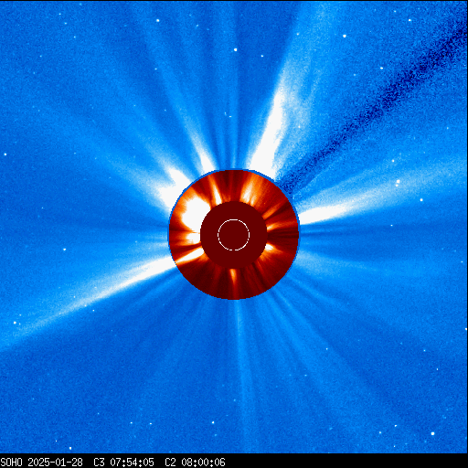Click the C2 08:00:06 timestamp
The image size is (468, 468).
(x=195, y=463)
